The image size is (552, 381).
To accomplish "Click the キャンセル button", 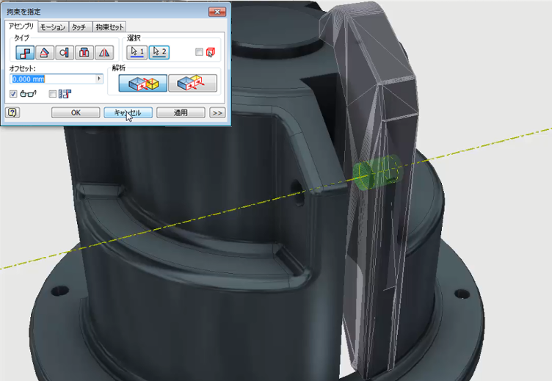I will [128, 112].
